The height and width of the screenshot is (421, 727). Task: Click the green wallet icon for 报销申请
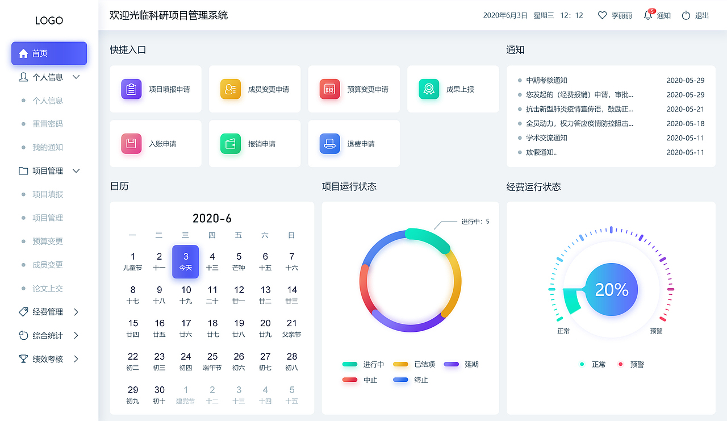(231, 144)
